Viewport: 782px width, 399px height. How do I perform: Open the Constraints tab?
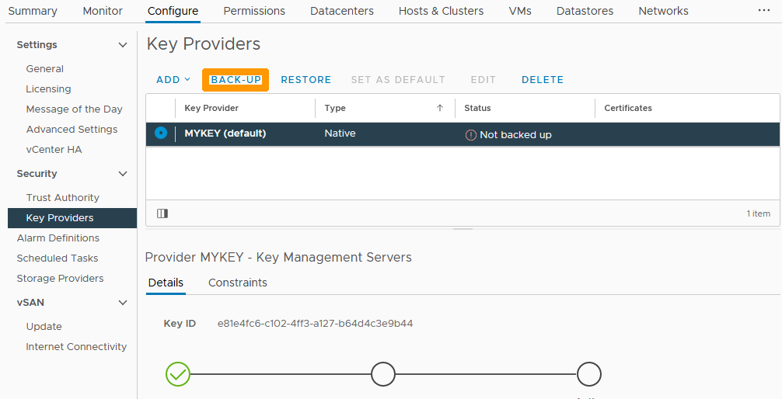pos(237,283)
